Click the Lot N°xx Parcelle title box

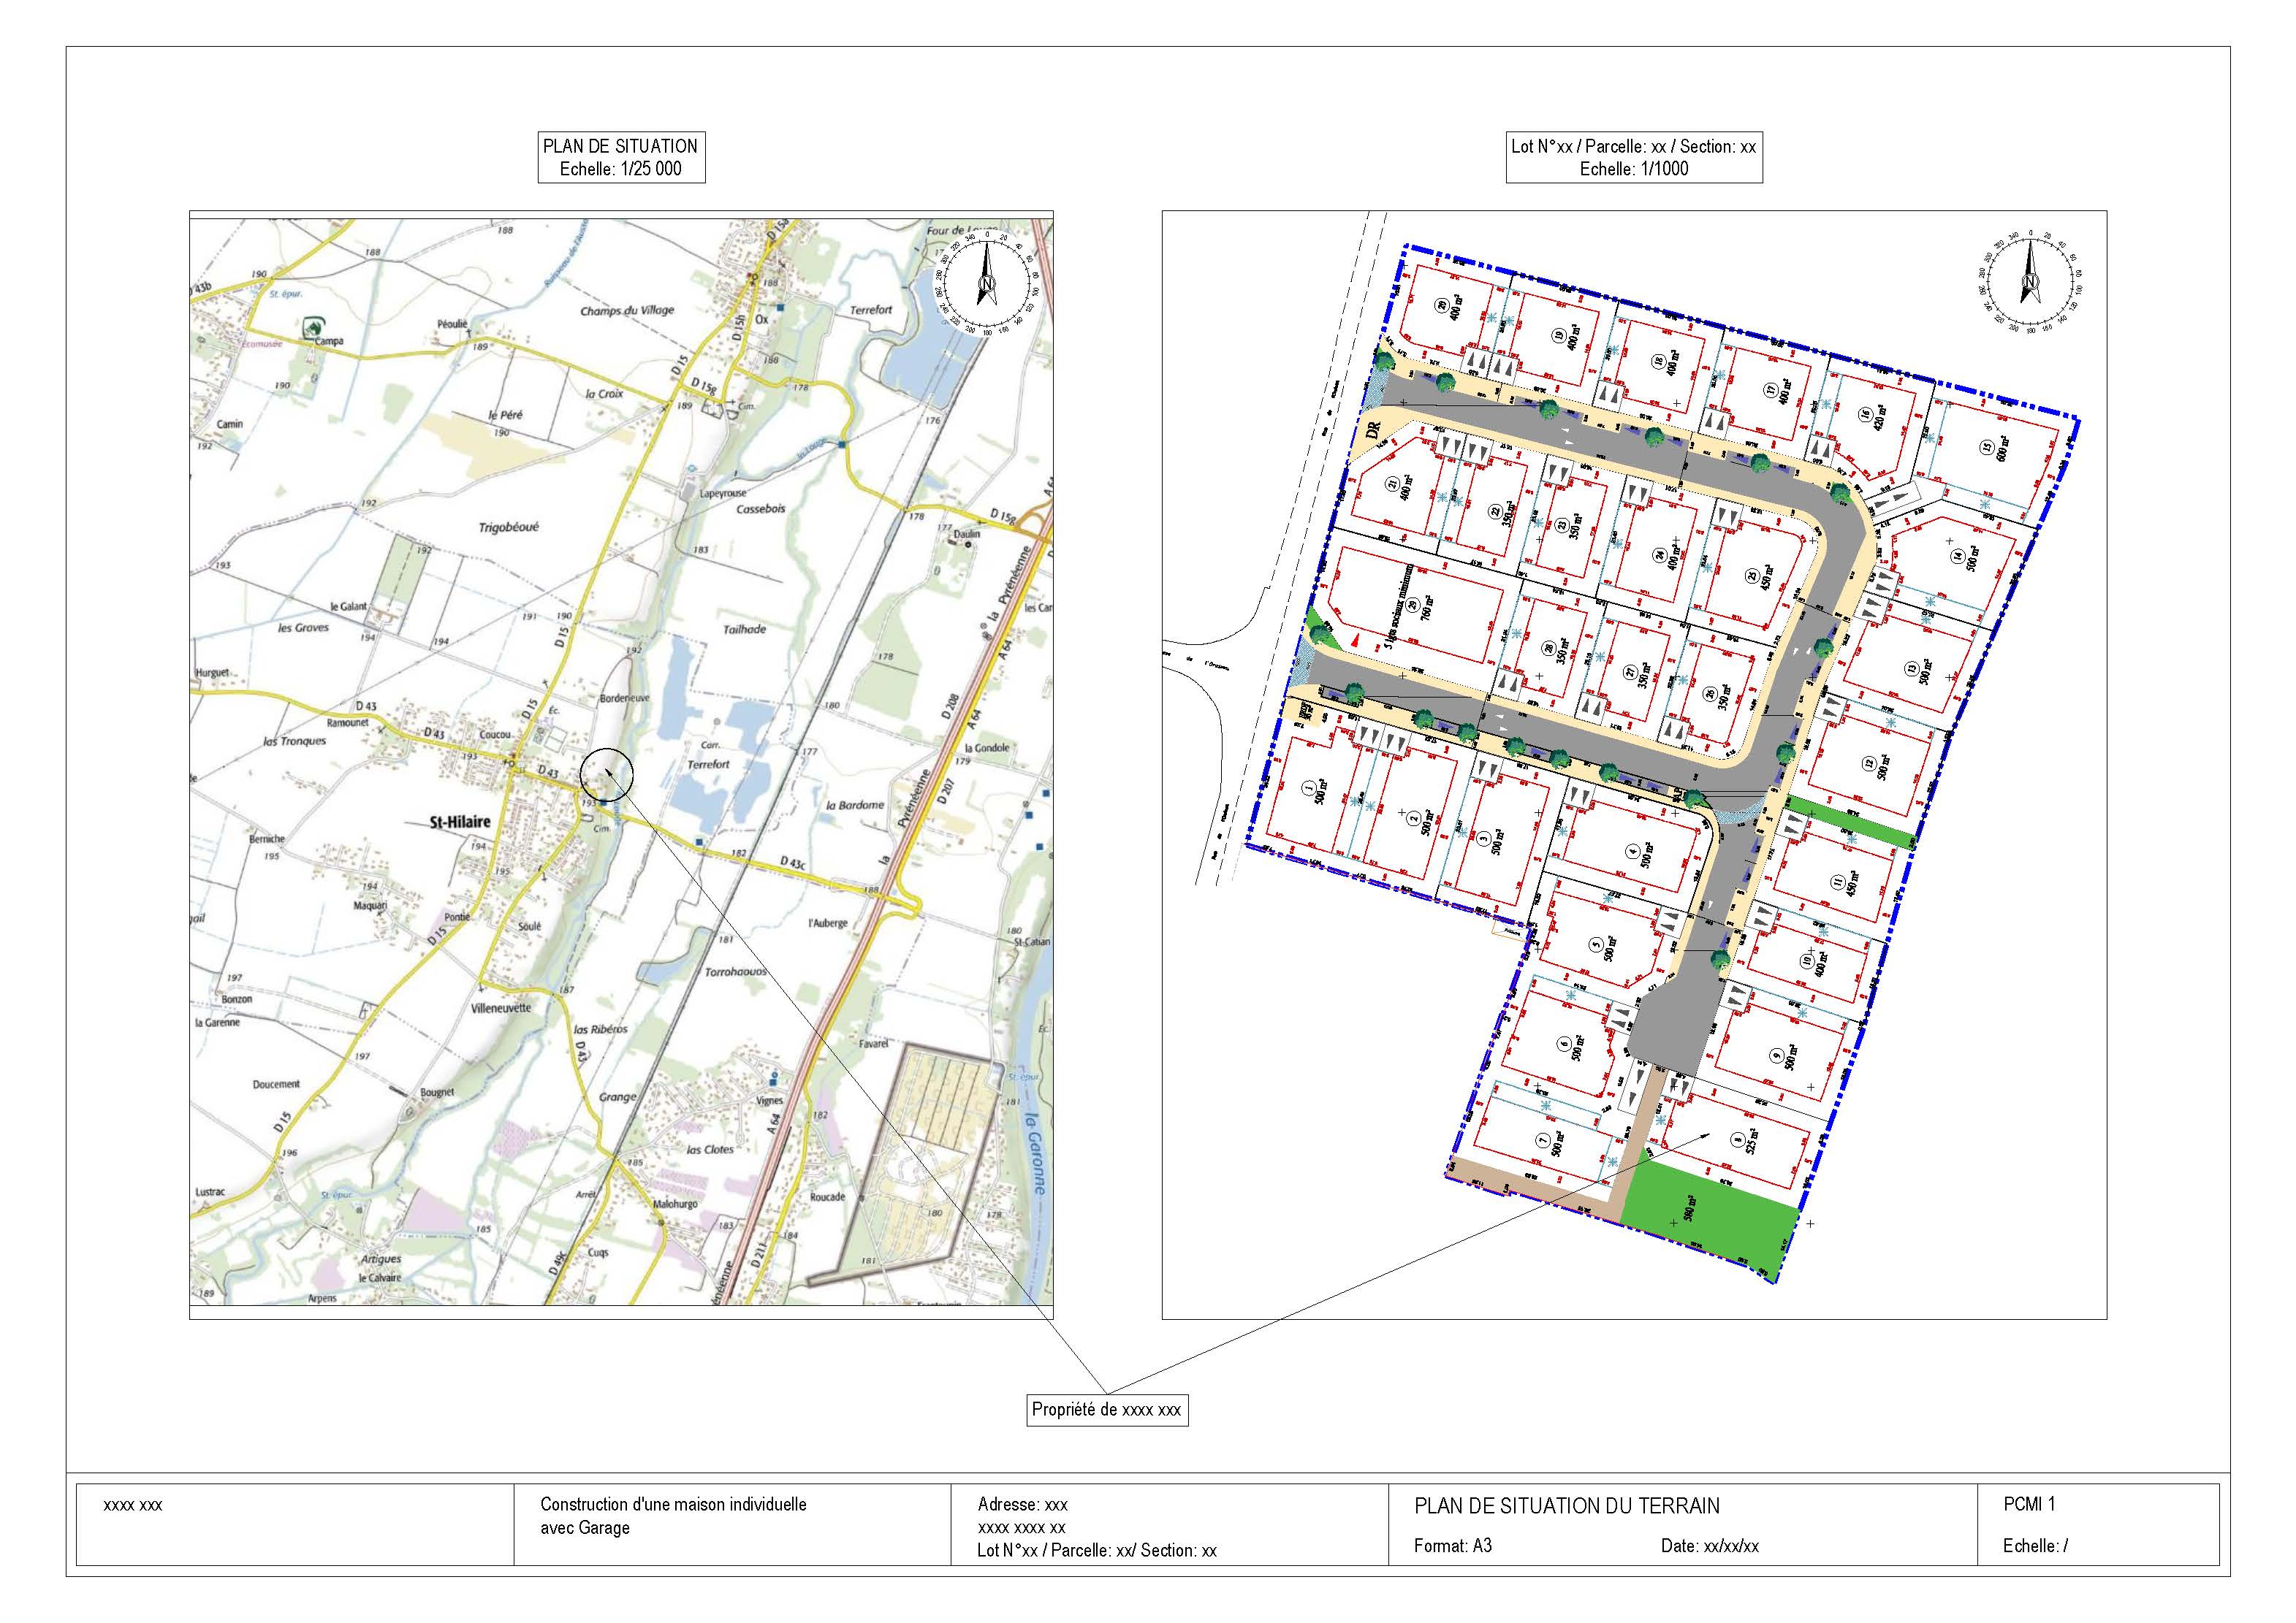click(1633, 157)
